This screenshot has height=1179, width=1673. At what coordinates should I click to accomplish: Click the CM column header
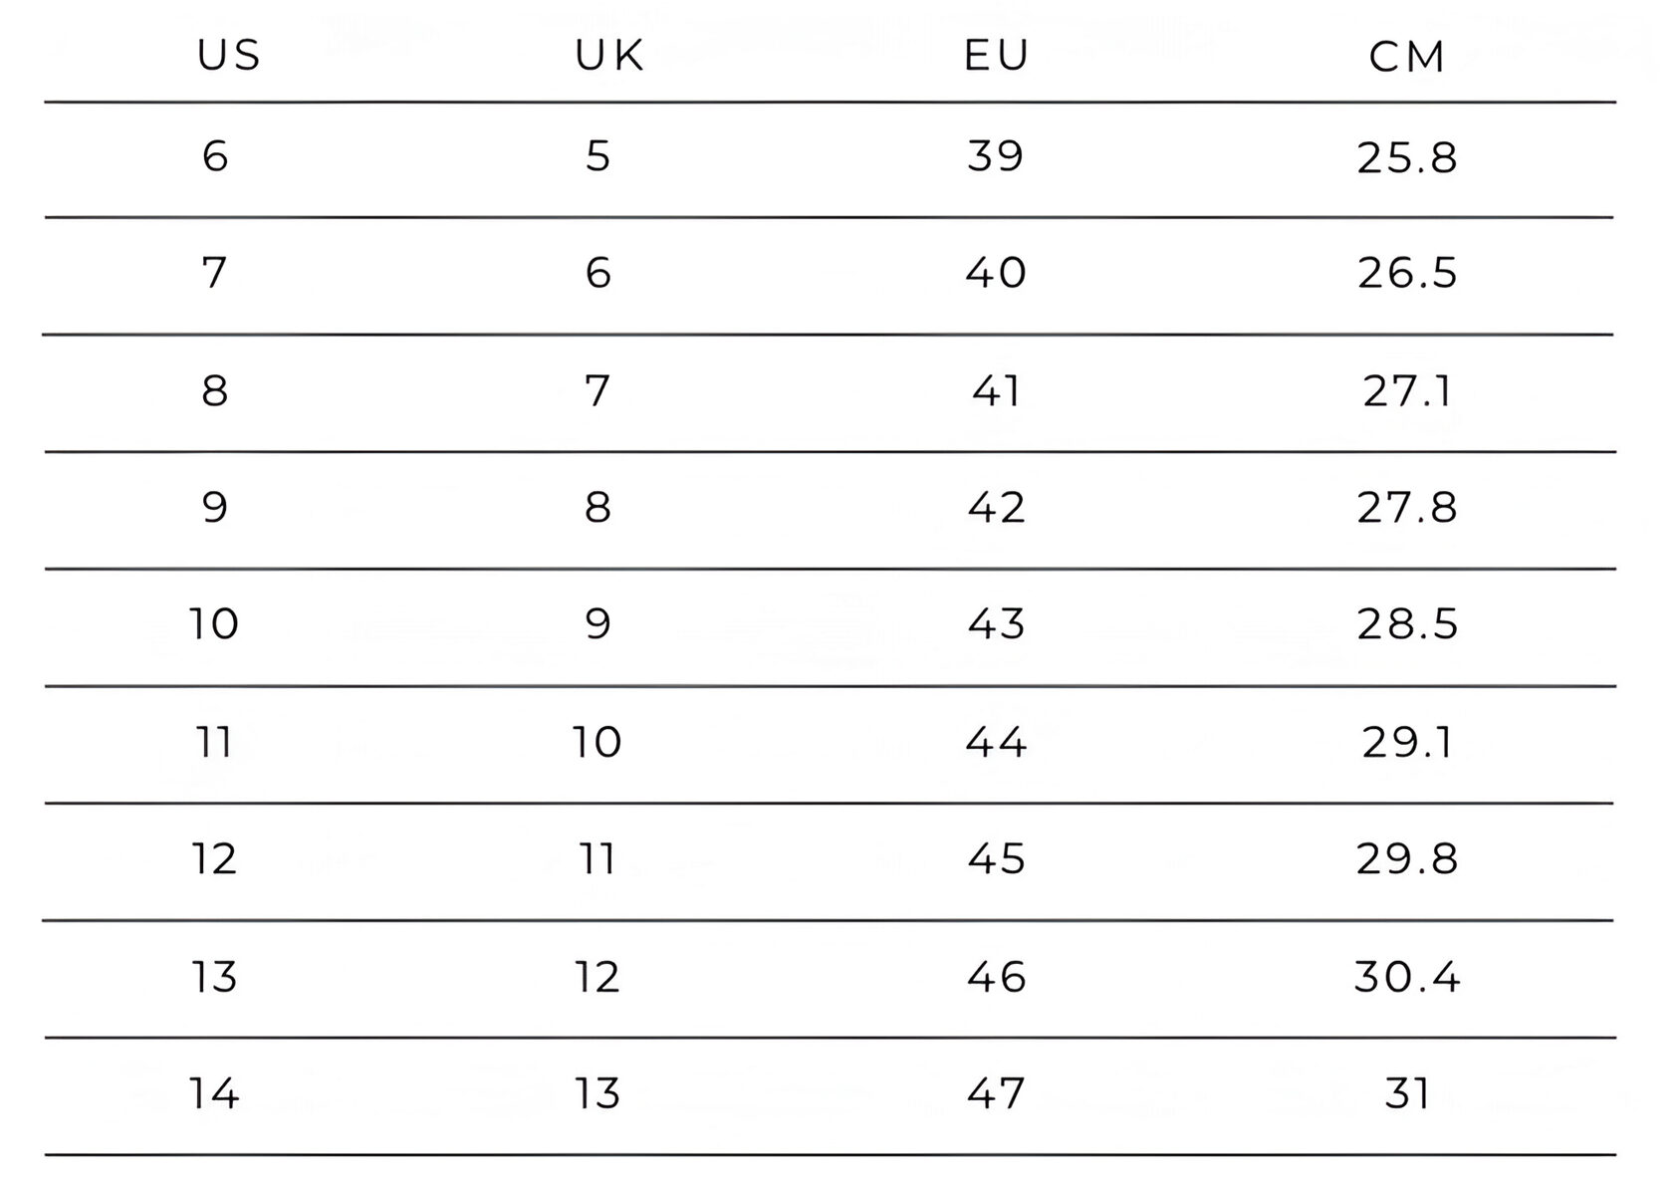[1406, 57]
